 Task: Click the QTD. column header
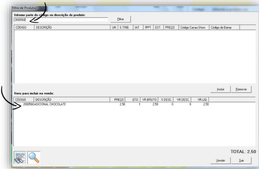(133, 100)
